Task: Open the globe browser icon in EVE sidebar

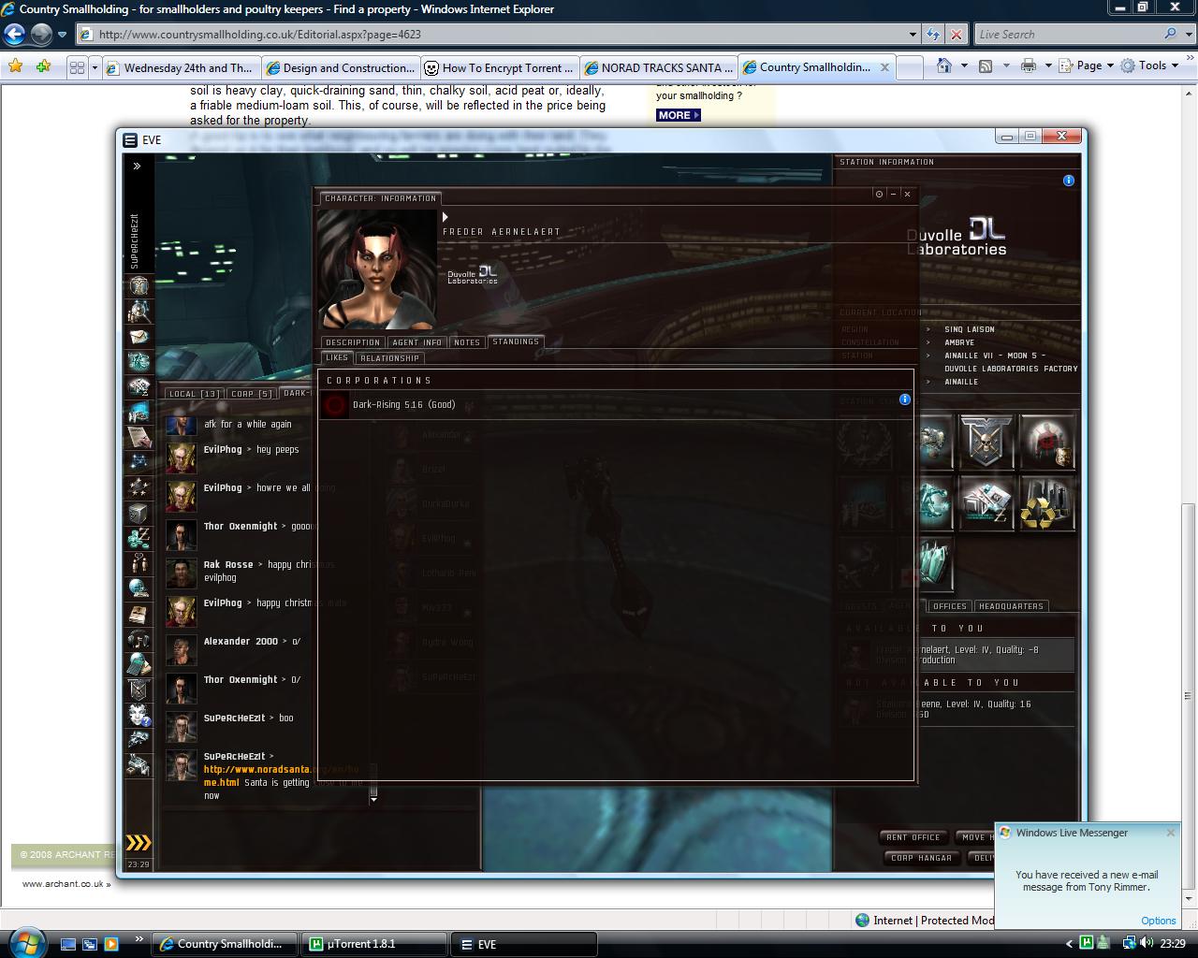Action: click(139, 588)
